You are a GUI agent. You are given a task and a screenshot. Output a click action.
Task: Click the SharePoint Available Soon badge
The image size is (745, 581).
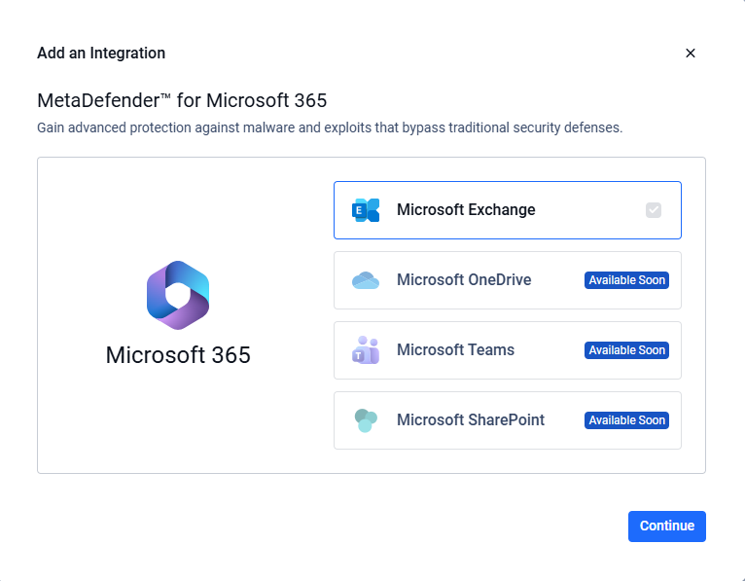(x=626, y=420)
